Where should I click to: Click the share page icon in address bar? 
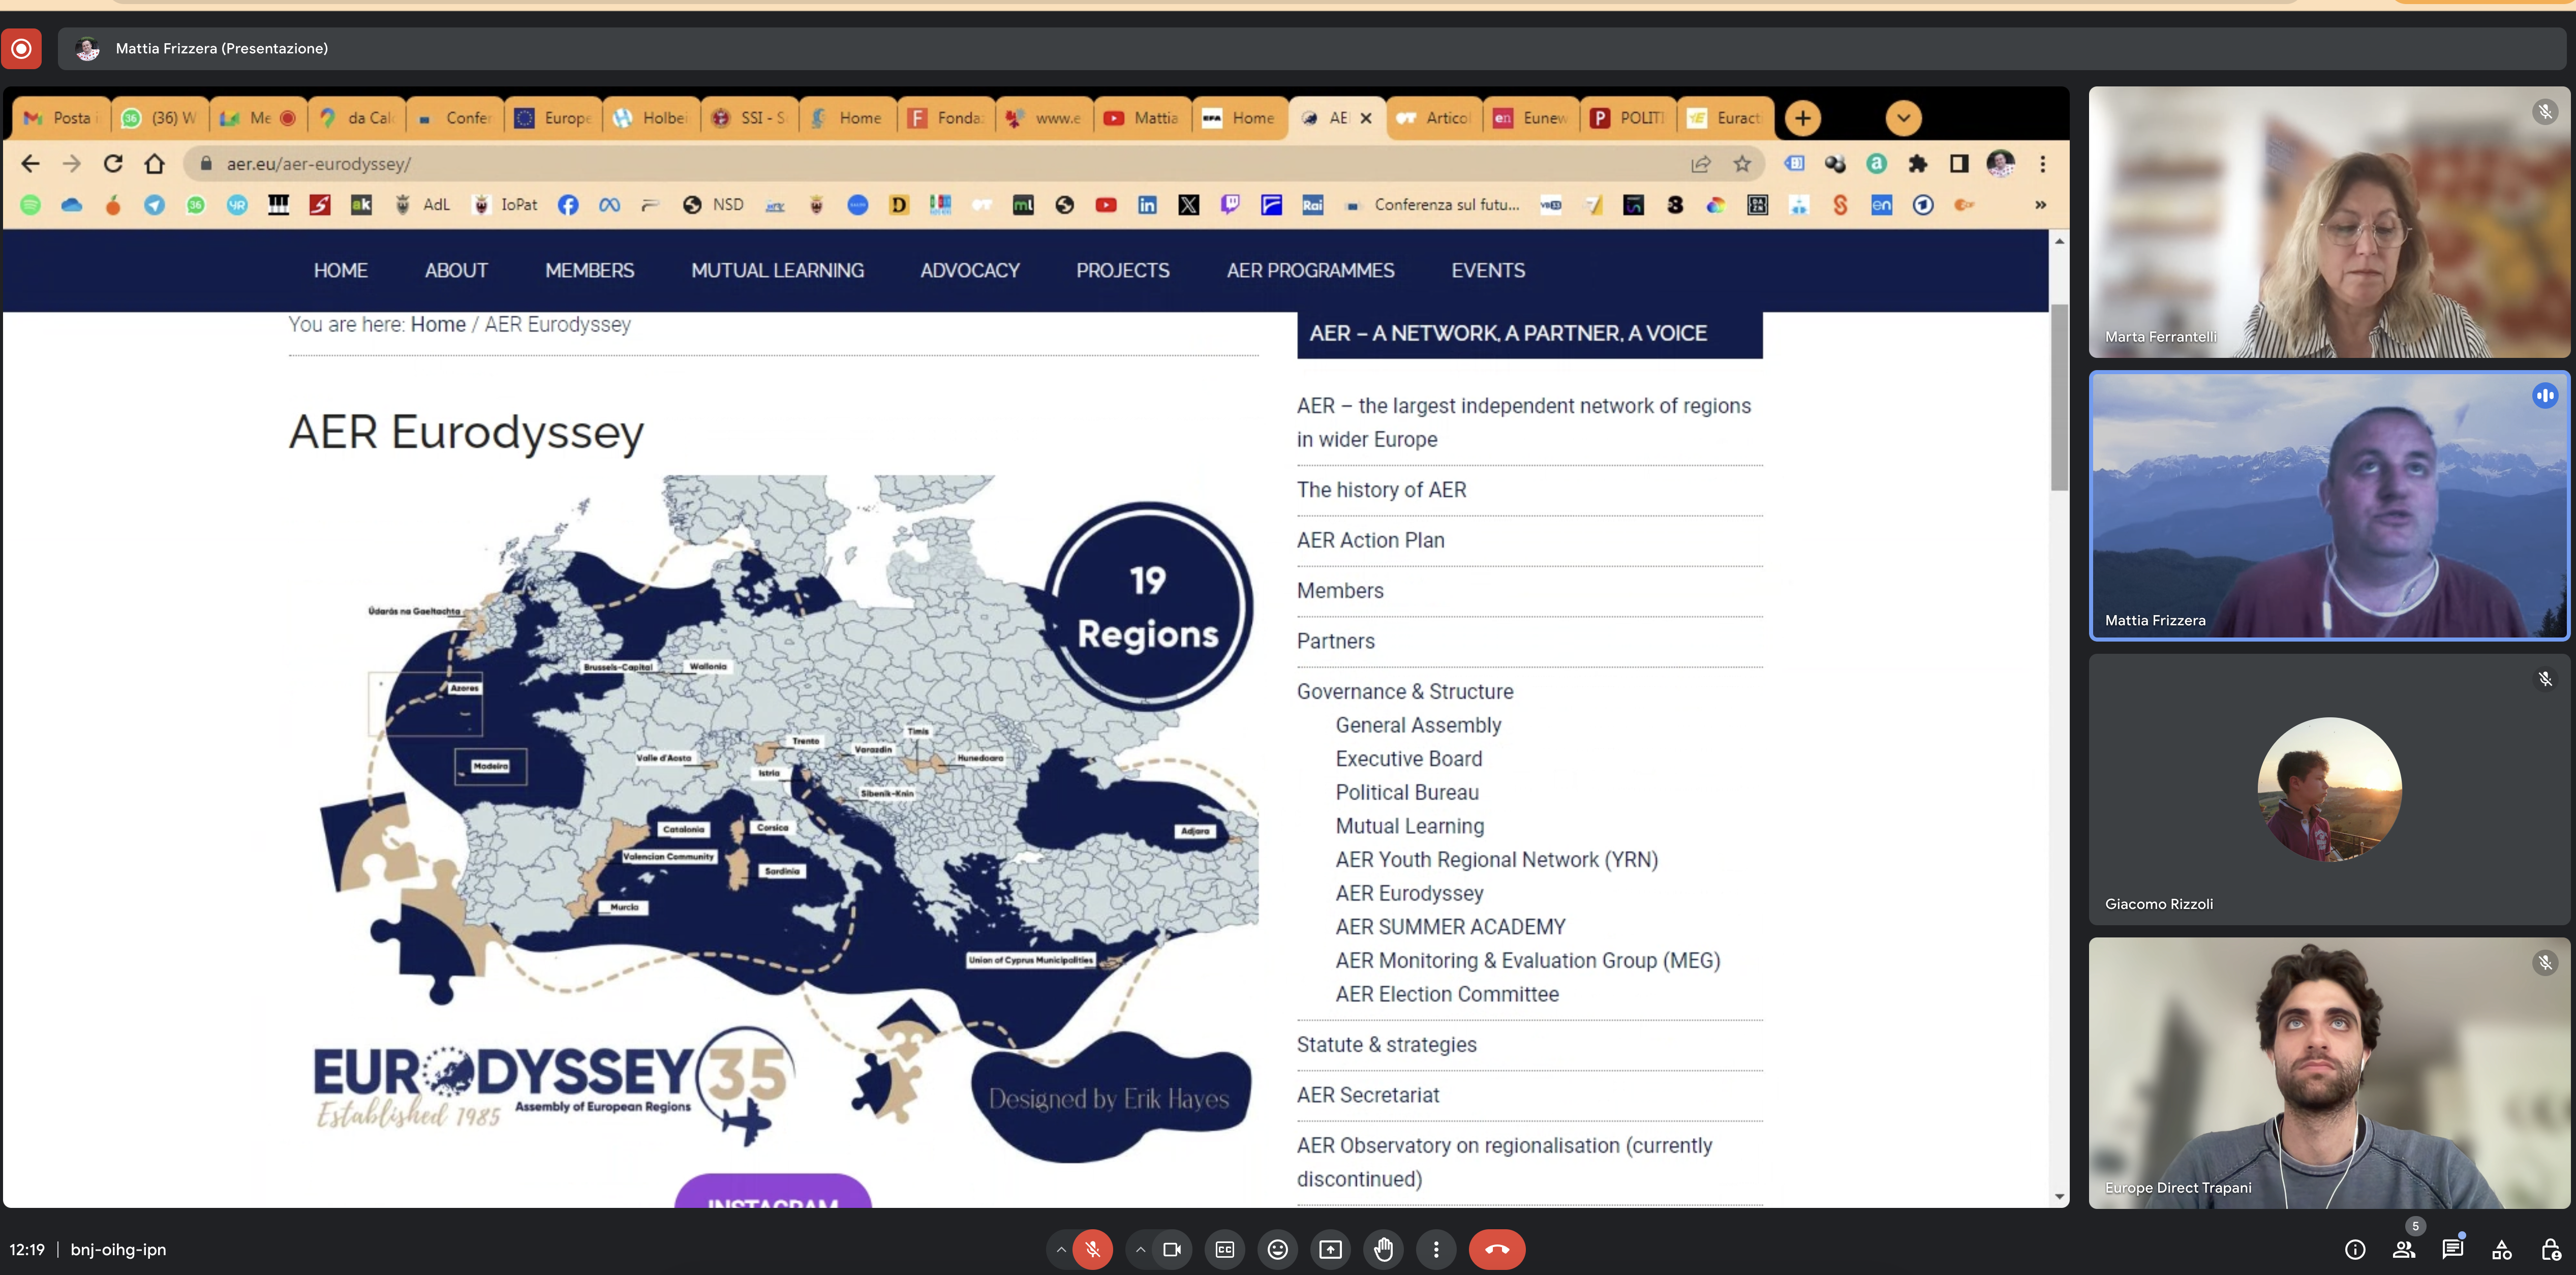pyautogui.click(x=1700, y=163)
